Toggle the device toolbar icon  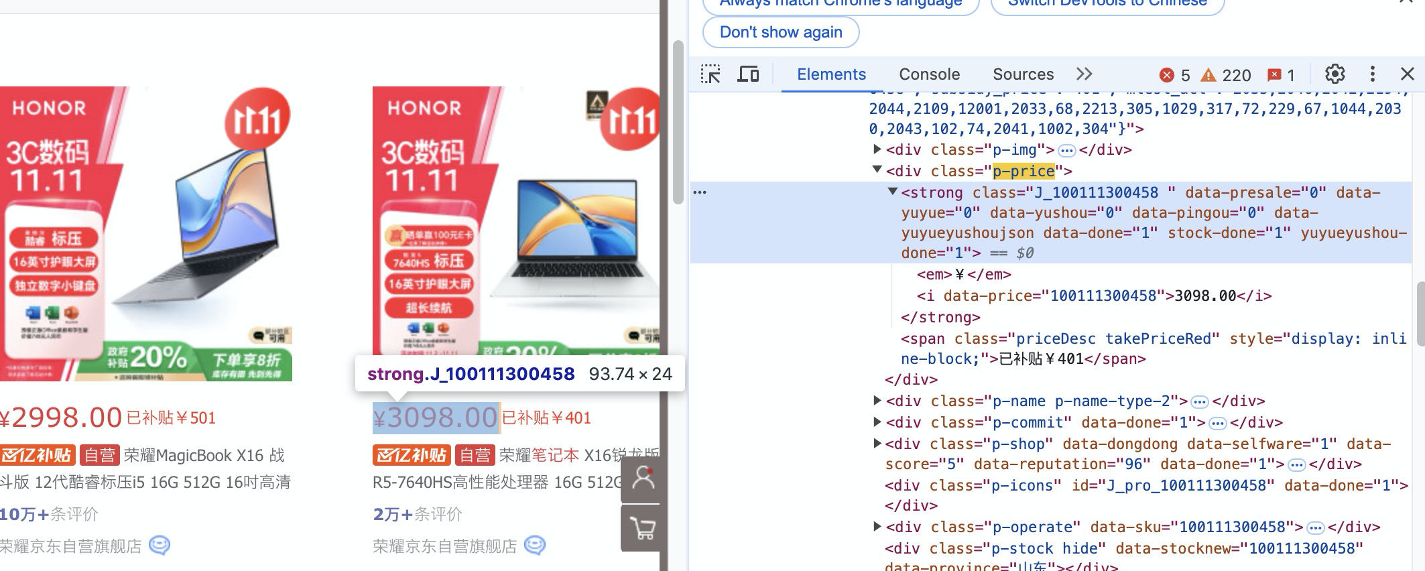click(x=748, y=74)
